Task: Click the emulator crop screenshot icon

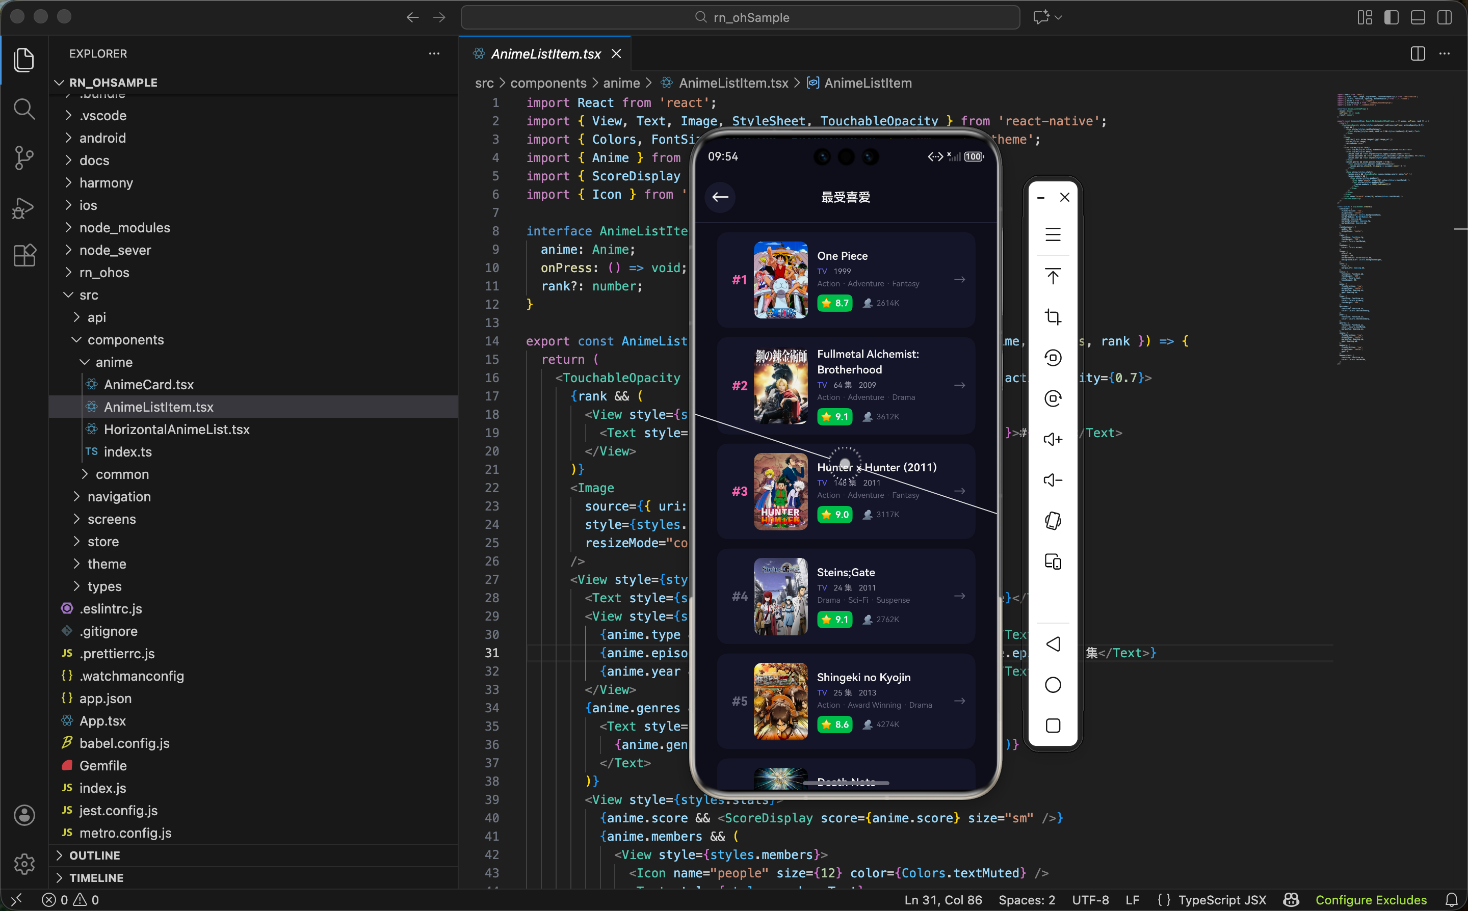Action: (1052, 317)
